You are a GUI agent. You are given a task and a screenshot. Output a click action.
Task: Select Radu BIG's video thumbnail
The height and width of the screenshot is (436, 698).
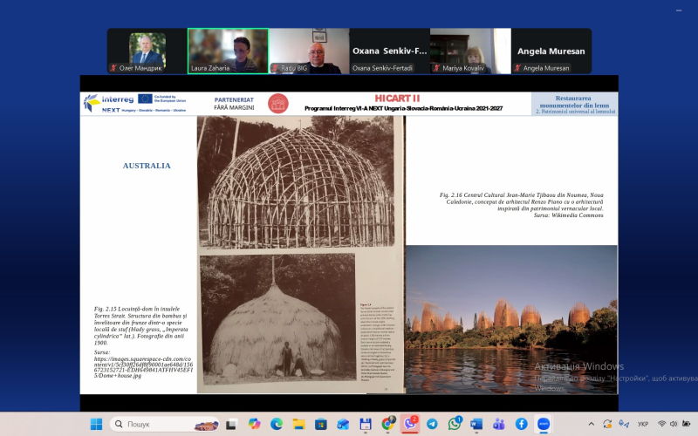point(309,51)
